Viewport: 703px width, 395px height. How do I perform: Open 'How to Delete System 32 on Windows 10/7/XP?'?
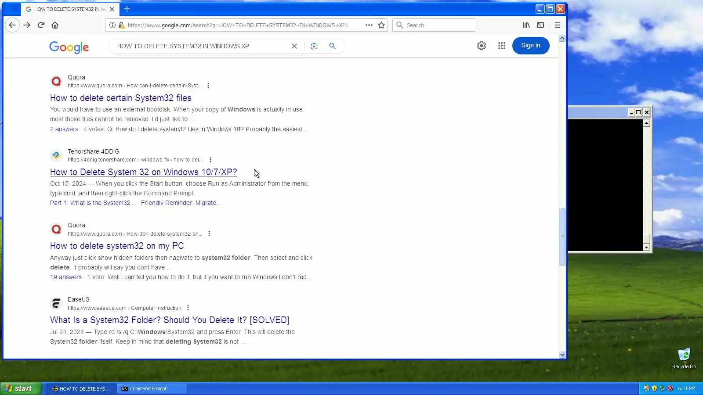[x=144, y=172]
